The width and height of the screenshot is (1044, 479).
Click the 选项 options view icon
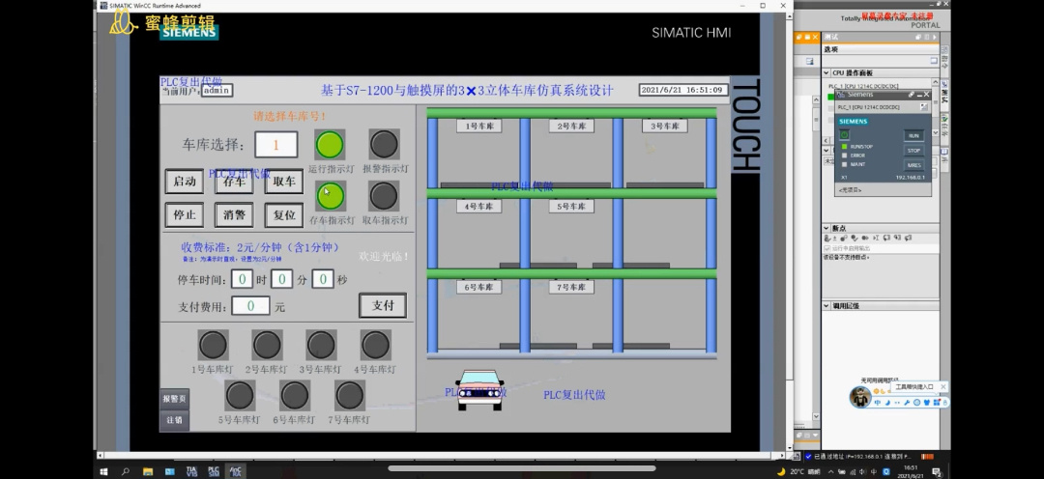934,61
